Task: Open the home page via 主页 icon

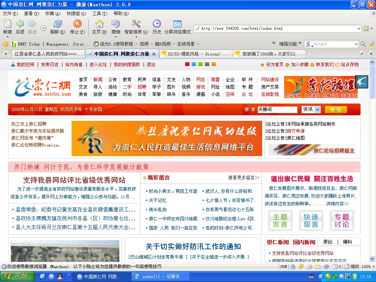Action: pos(99,24)
